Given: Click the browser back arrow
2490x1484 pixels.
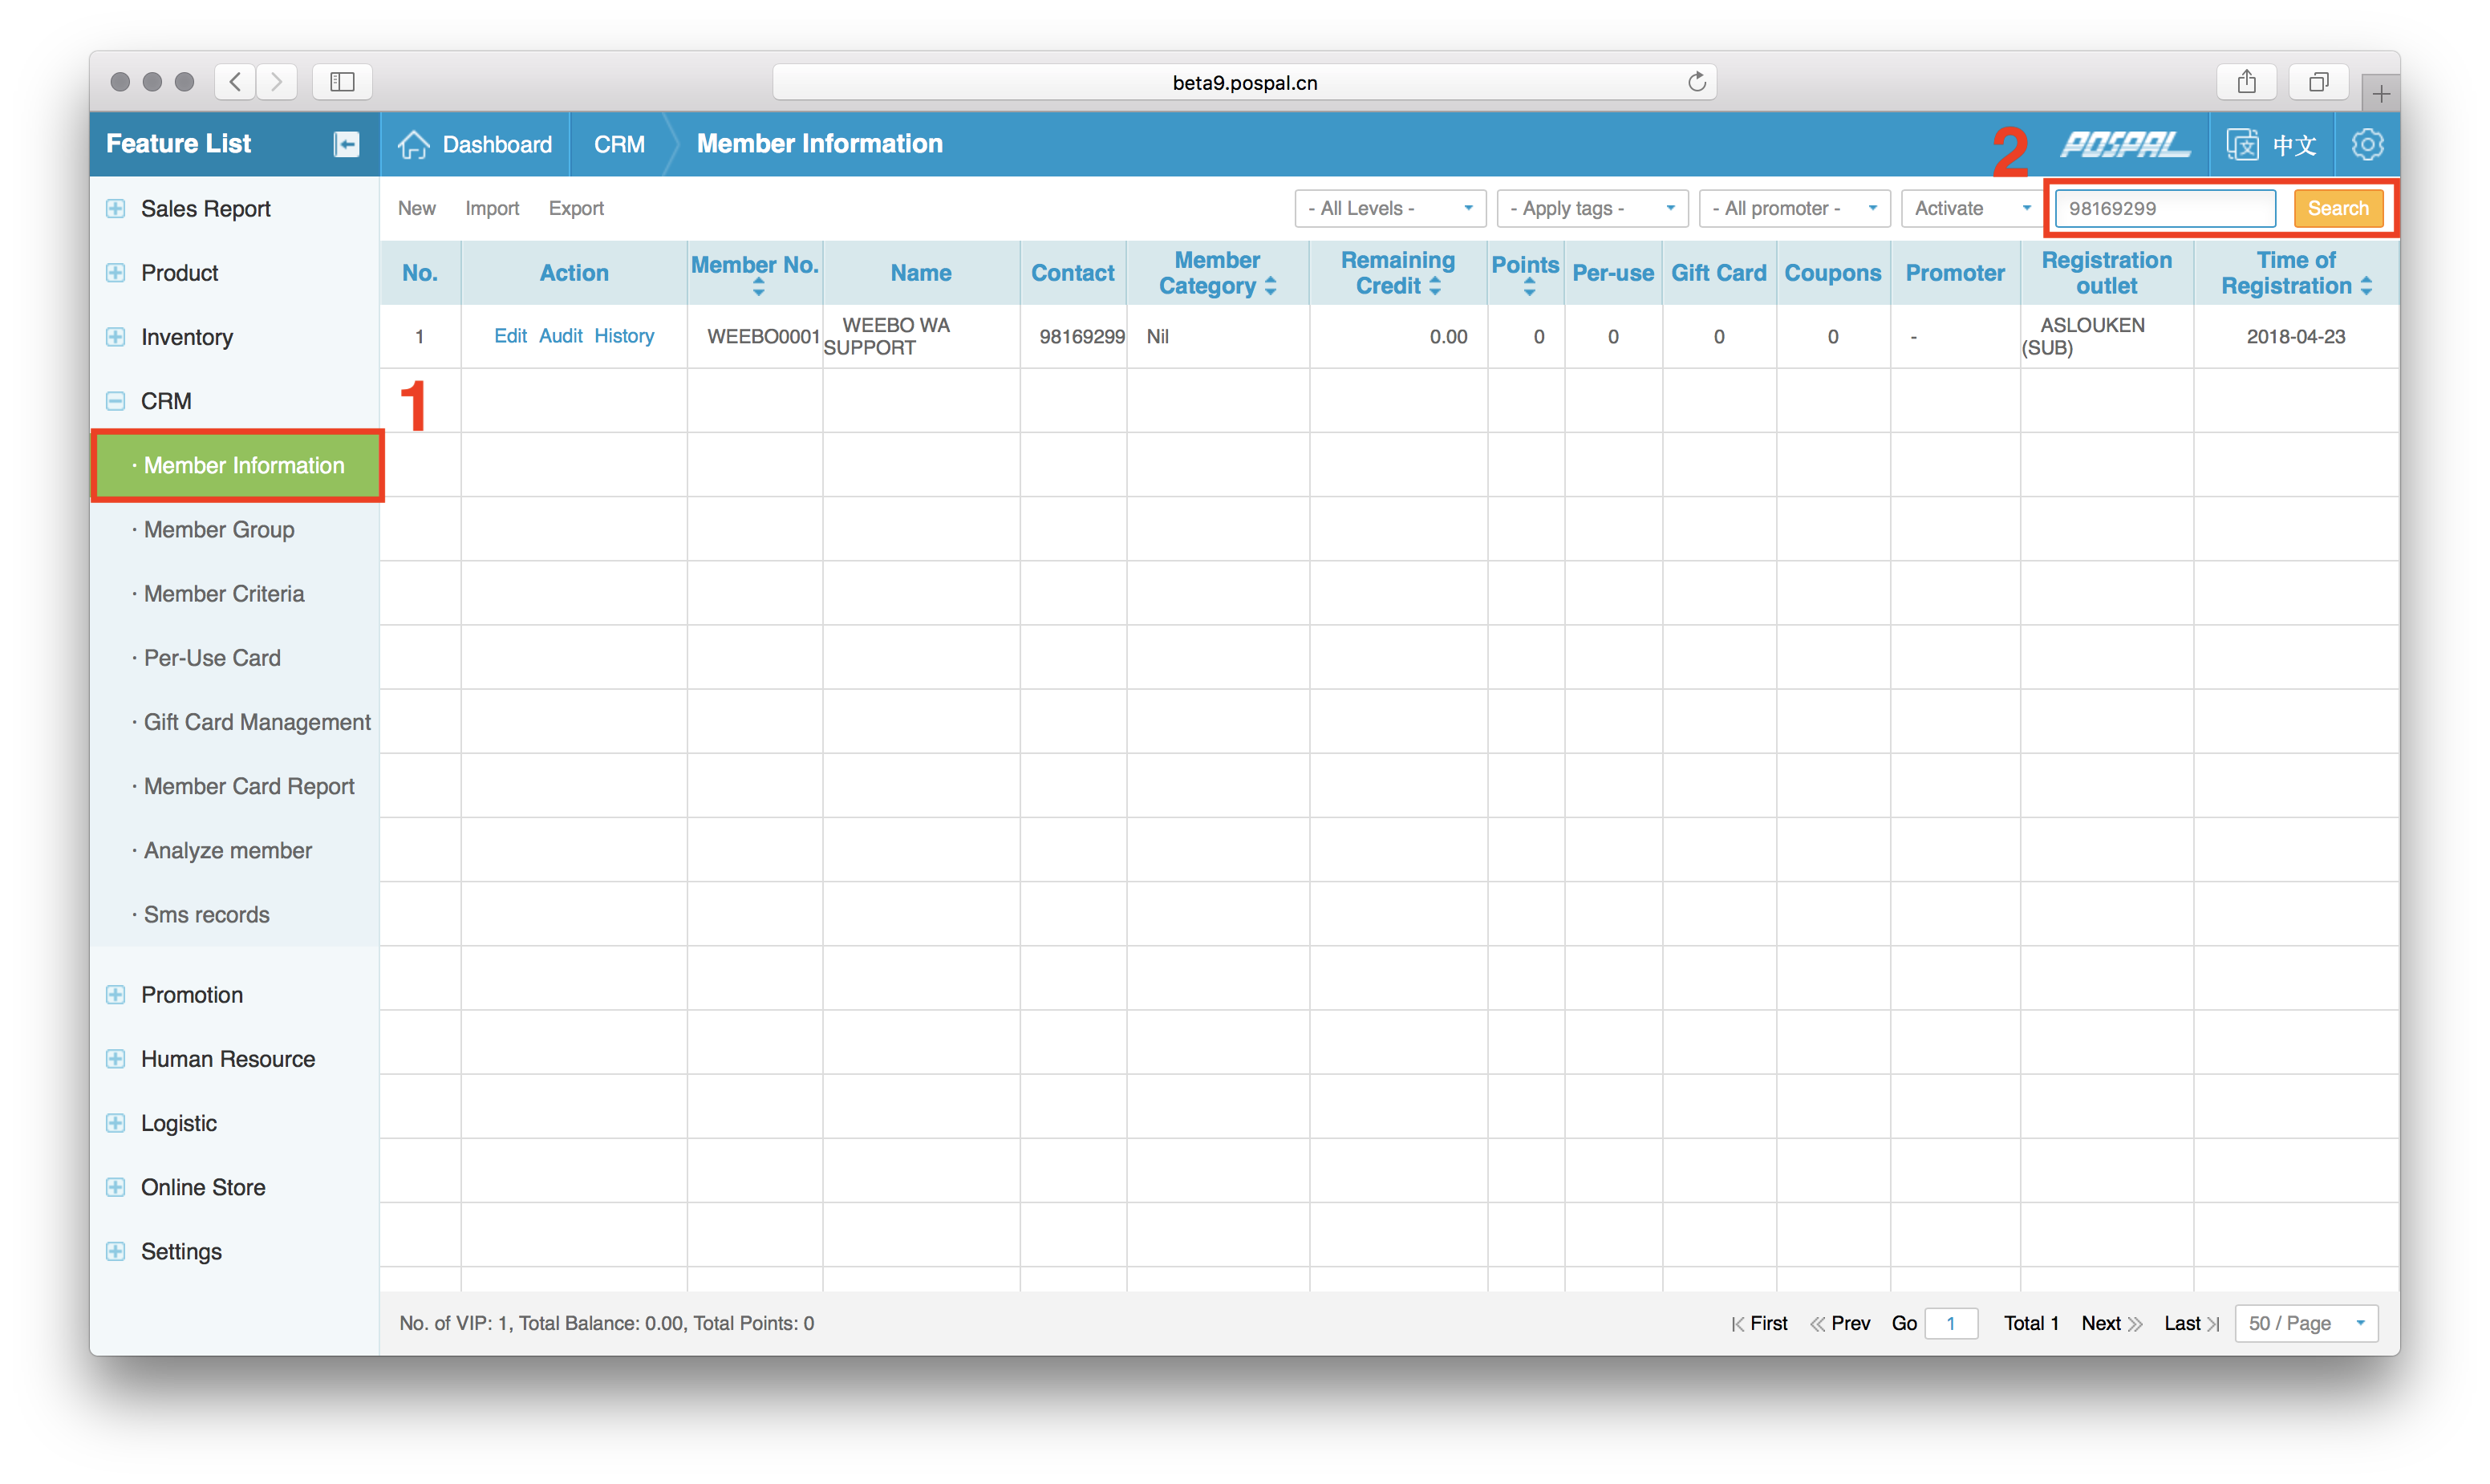Looking at the screenshot, I should [x=235, y=82].
